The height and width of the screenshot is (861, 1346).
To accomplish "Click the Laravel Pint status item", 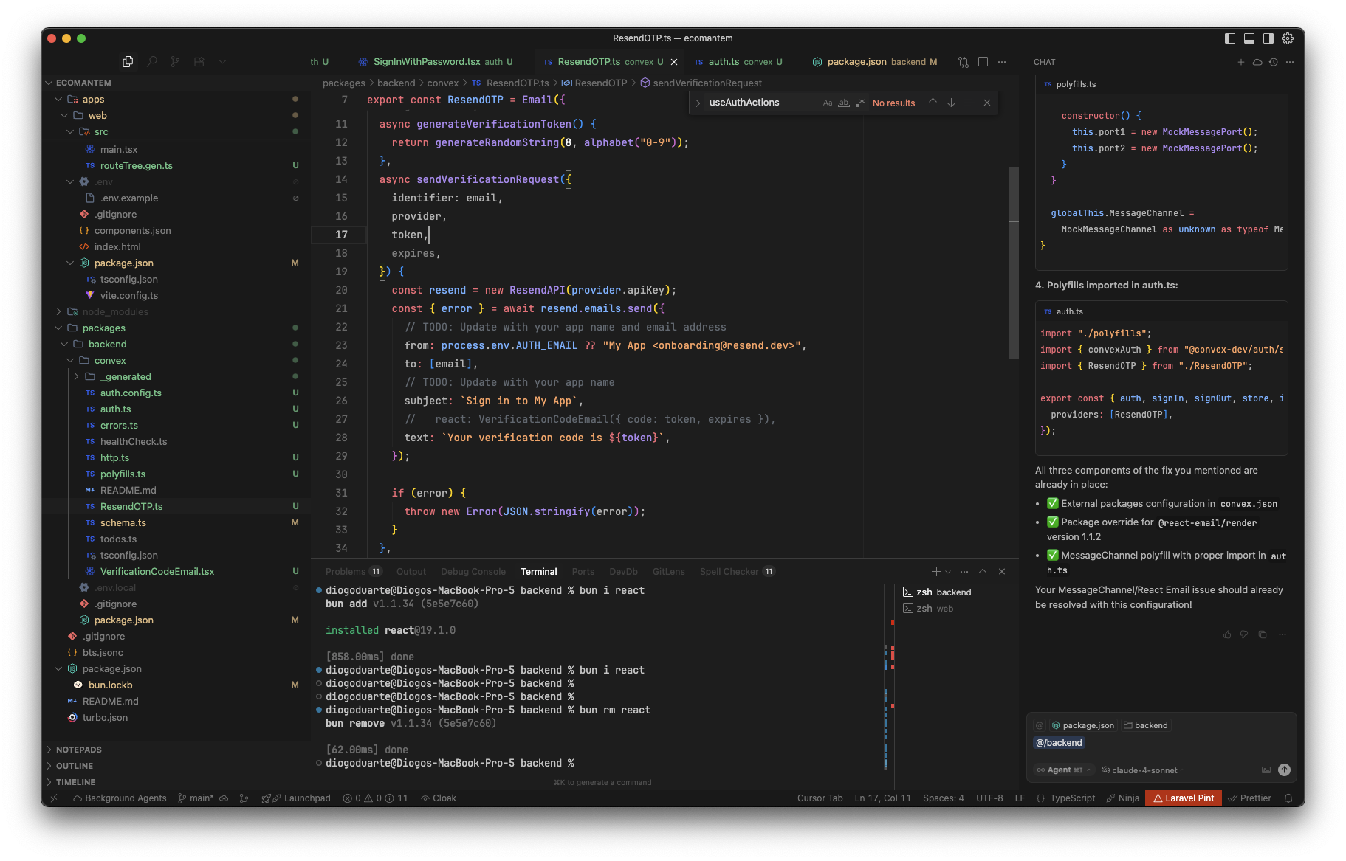I will (1184, 798).
